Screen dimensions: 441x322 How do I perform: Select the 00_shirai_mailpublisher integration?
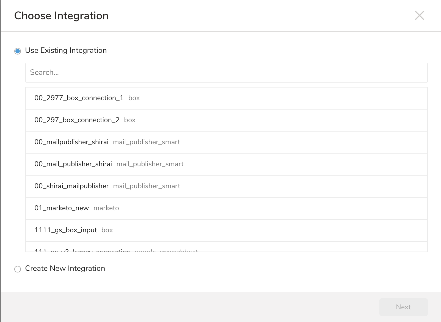click(x=71, y=186)
